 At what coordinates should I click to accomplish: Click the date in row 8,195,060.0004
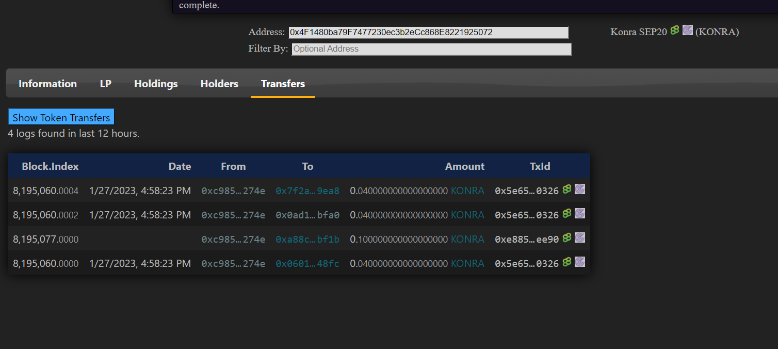pyautogui.click(x=140, y=191)
